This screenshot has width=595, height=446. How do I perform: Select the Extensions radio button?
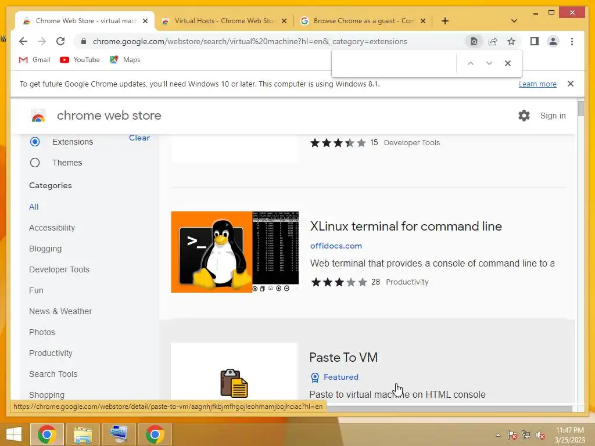35,142
